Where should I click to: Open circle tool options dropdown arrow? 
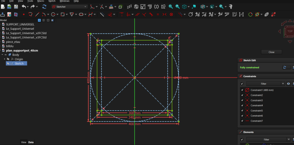[x=57, y=14]
